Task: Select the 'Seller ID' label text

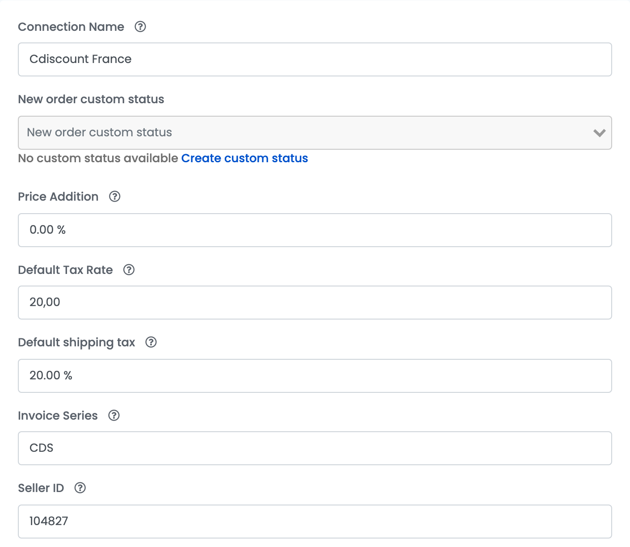Action: tap(41, 488)
